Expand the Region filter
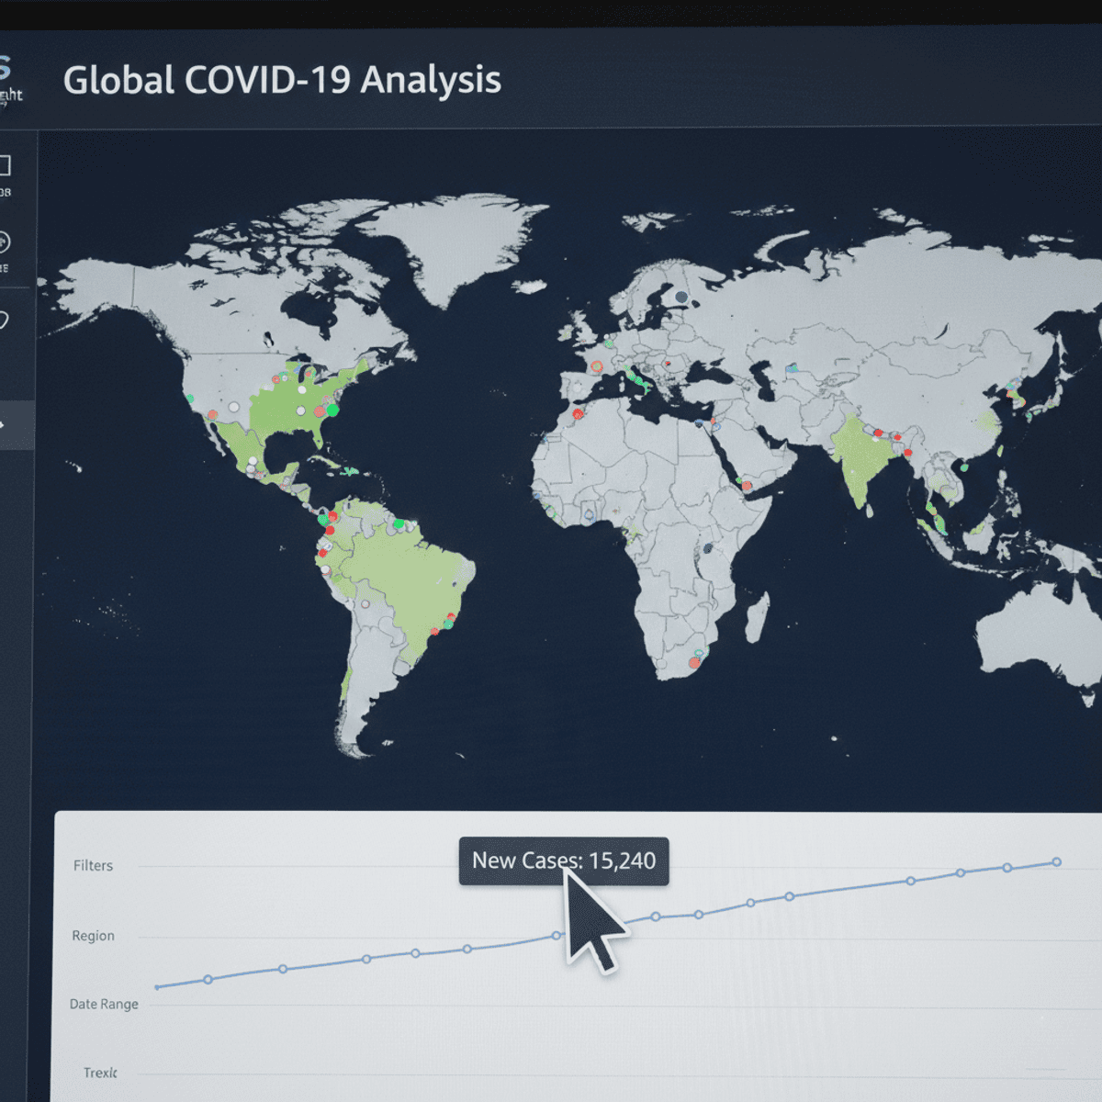This screenshot has height=1102, width=1102. (x=93, y=936)
